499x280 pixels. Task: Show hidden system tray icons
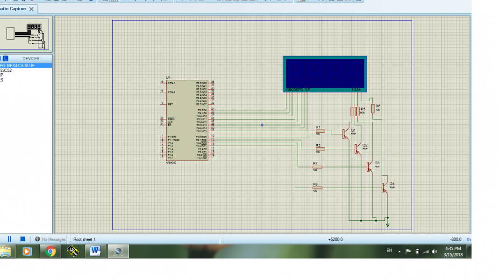[x=399, y=252]
